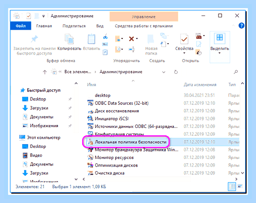Sort by the Тип column header
The width and height of the screenshot is (256, 203).
coord(232,85)
